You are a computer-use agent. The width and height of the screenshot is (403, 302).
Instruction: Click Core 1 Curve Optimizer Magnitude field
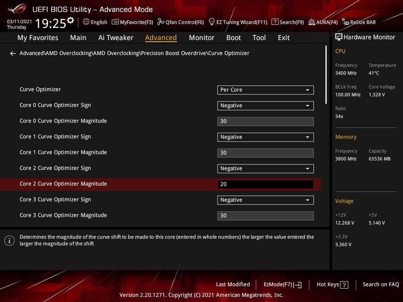[266, 153]
